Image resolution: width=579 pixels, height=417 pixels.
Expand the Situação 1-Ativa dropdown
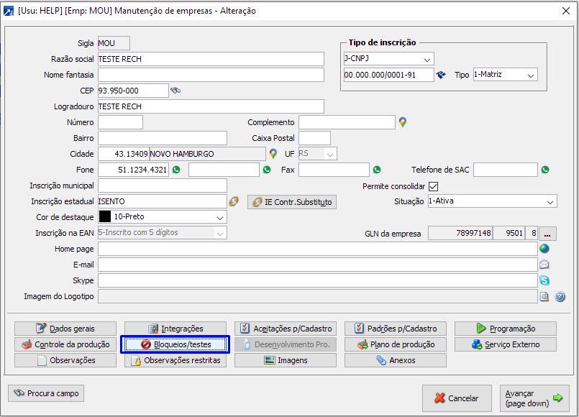pyautogui.click(x=550, y=201)
